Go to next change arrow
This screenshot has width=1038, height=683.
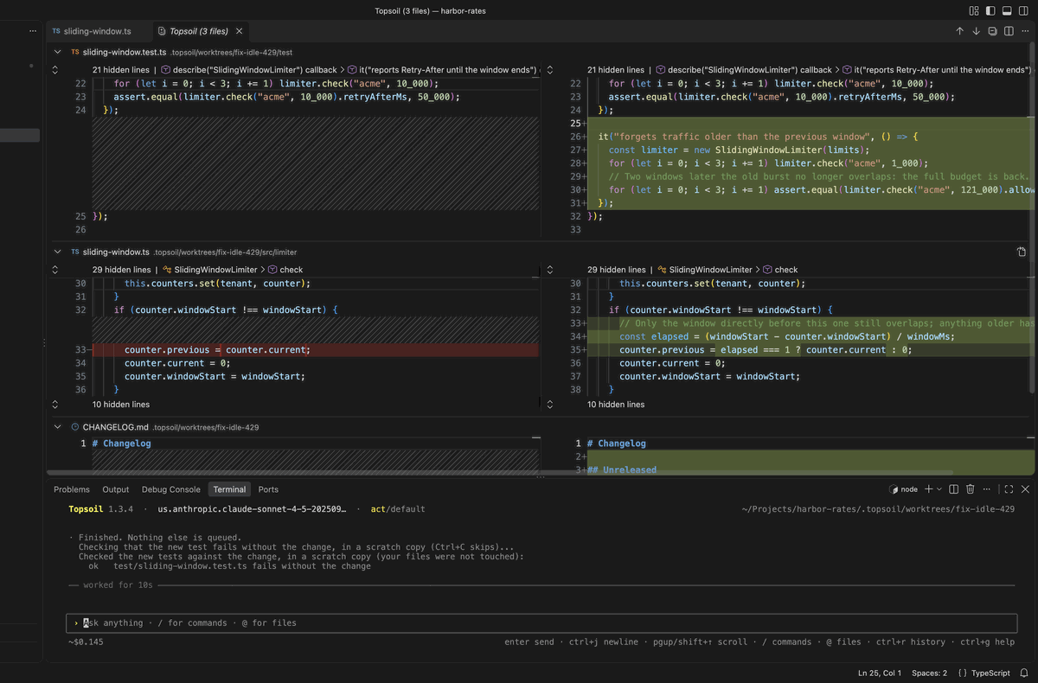pyautogui.click(x=976, y=31)
